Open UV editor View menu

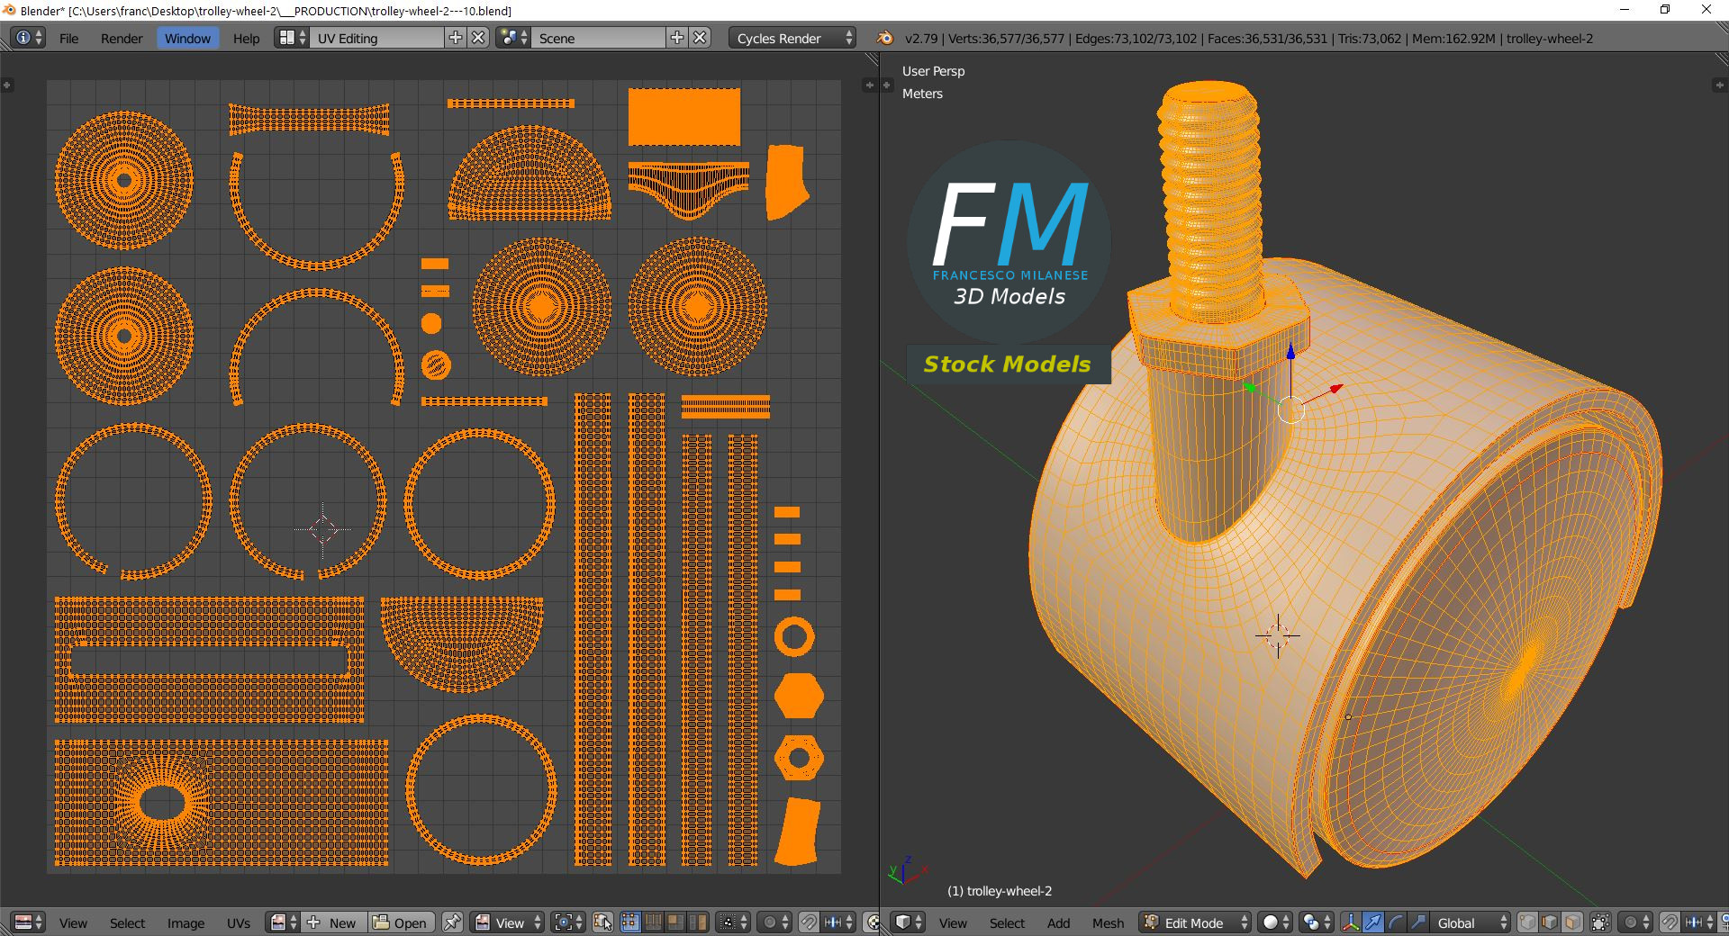click(73, 922)
